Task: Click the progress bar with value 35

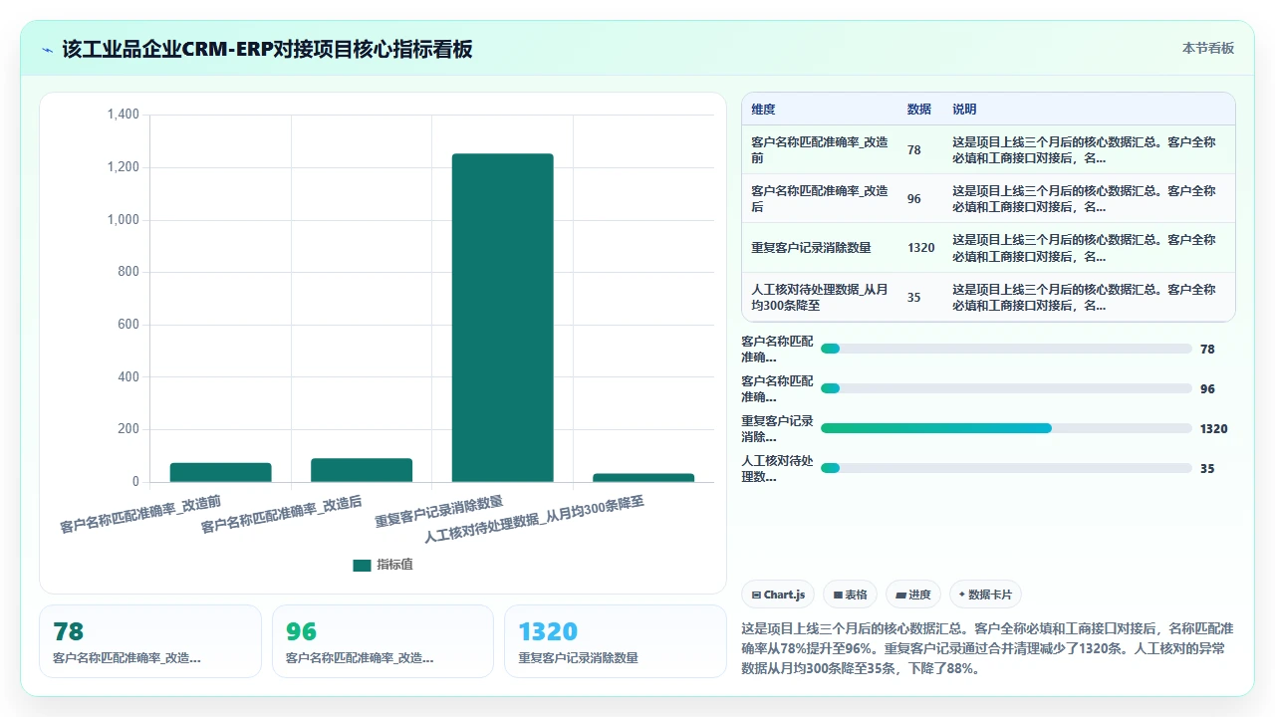Action: pos(1006,468)
